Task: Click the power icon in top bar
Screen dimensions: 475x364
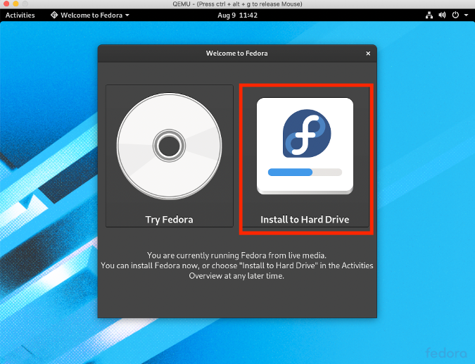Action: coord(455,15)
